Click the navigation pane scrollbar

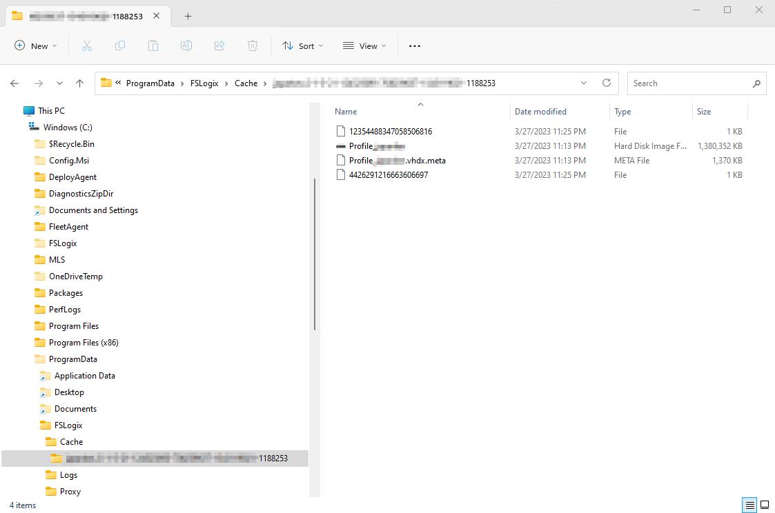click(315, 255)
